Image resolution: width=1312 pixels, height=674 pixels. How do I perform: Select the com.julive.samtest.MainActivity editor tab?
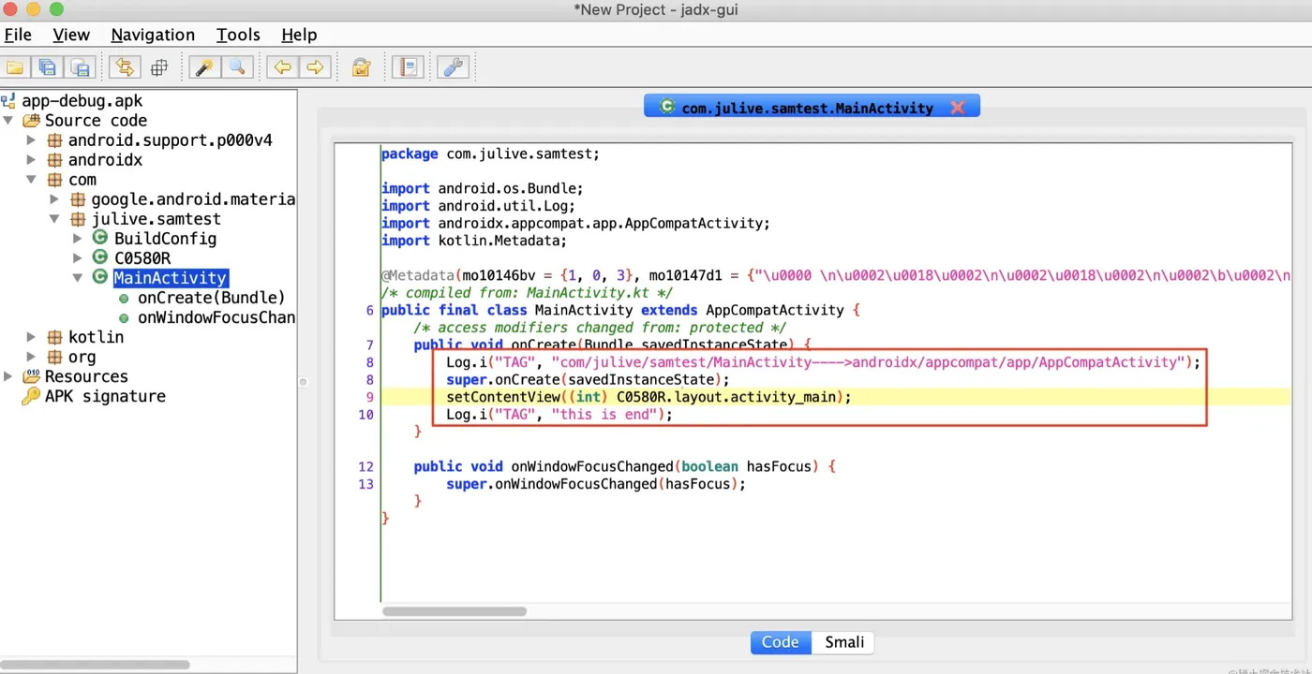[807, 108]
